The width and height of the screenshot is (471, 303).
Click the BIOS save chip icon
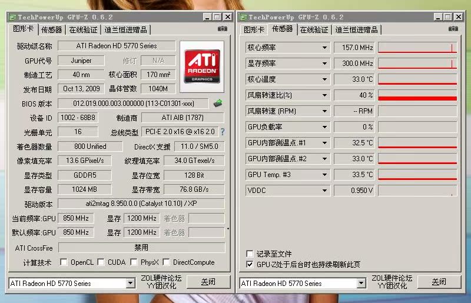pyautogui.click(x=218, y=104)
